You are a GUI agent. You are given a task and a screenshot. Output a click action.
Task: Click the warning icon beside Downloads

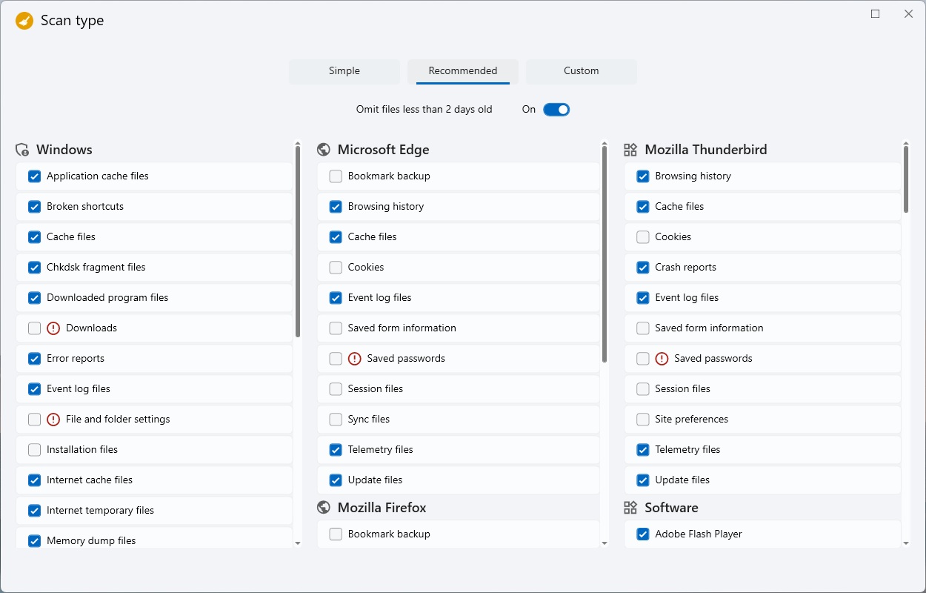tap(53, 328)
